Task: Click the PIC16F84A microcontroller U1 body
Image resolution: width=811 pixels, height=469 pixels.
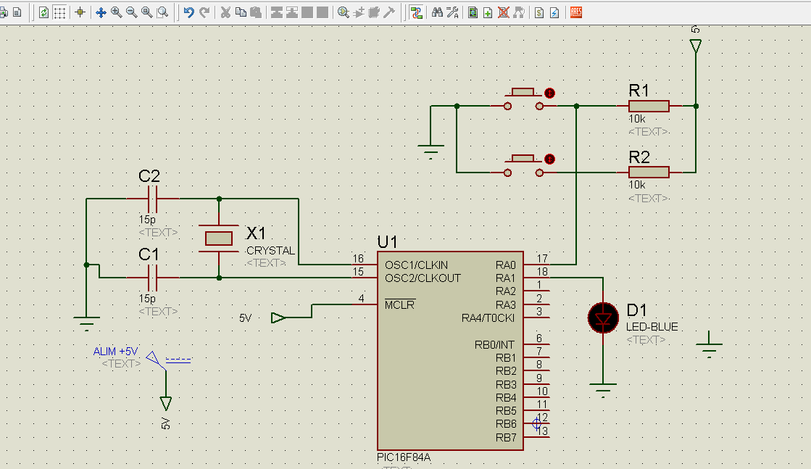Action: pos(435,362)
